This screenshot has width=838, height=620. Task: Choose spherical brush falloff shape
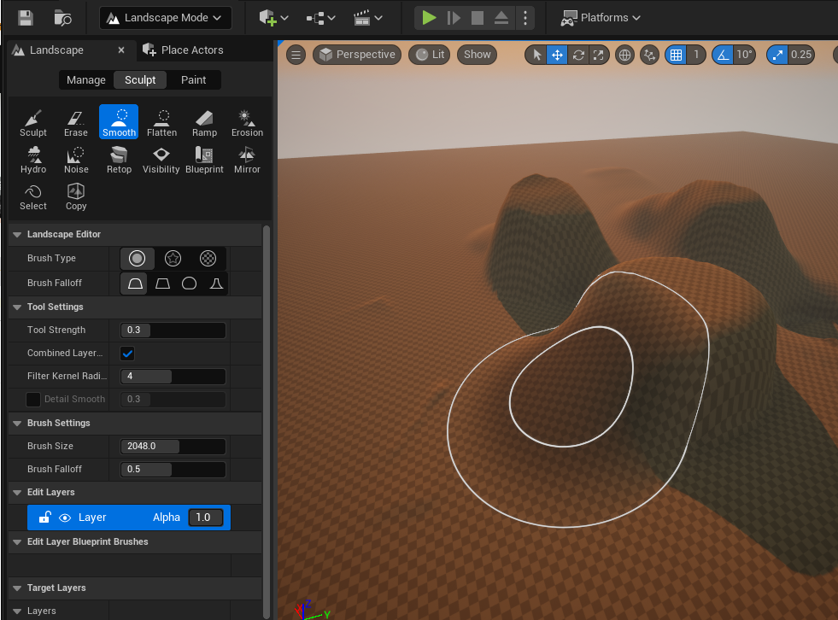[189, 284]
